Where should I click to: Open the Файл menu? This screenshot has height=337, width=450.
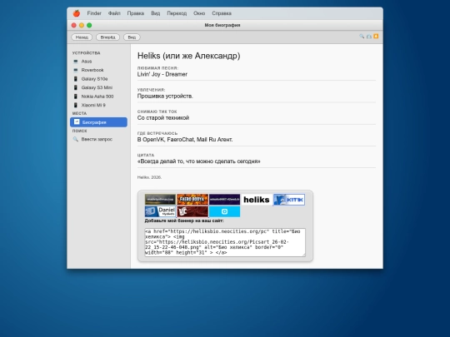[114, 13]
